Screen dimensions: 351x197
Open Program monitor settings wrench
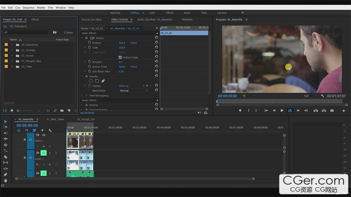pos(322,96)
